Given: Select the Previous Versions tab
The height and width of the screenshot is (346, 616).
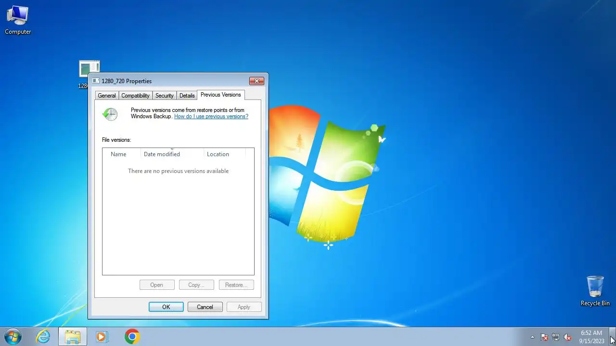Looking at the screenshot, I should pos(221,95).
